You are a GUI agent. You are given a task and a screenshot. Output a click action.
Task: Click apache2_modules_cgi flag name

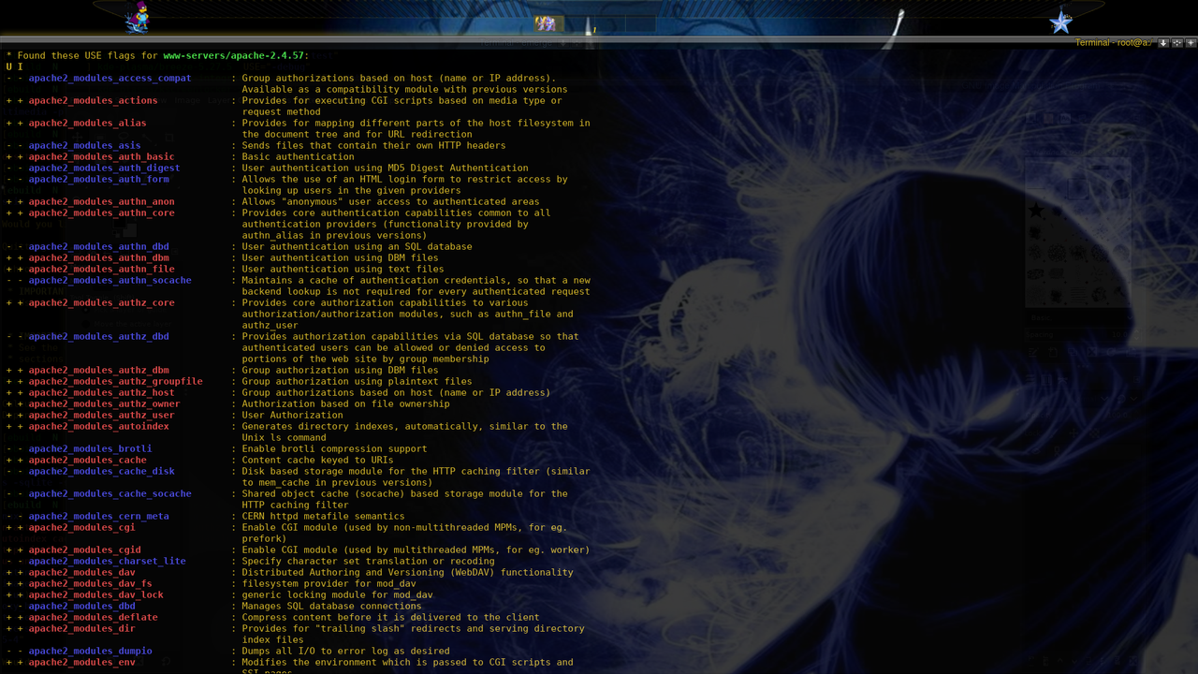point(81,528)
